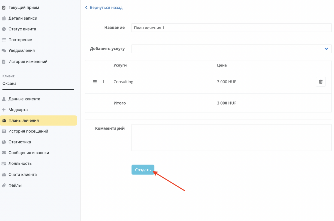Click the paperclip icon next to Файлы
334x221 pixels.
[4, 185]
